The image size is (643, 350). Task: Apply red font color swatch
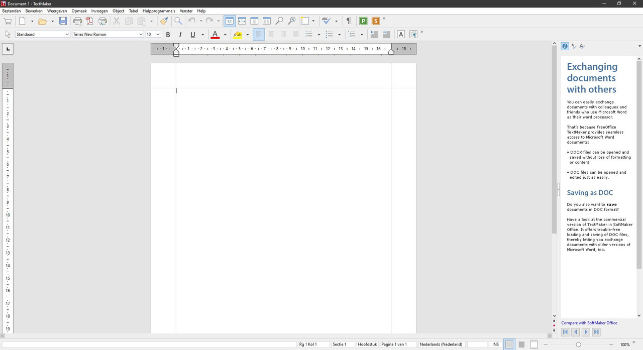[215, 35]
